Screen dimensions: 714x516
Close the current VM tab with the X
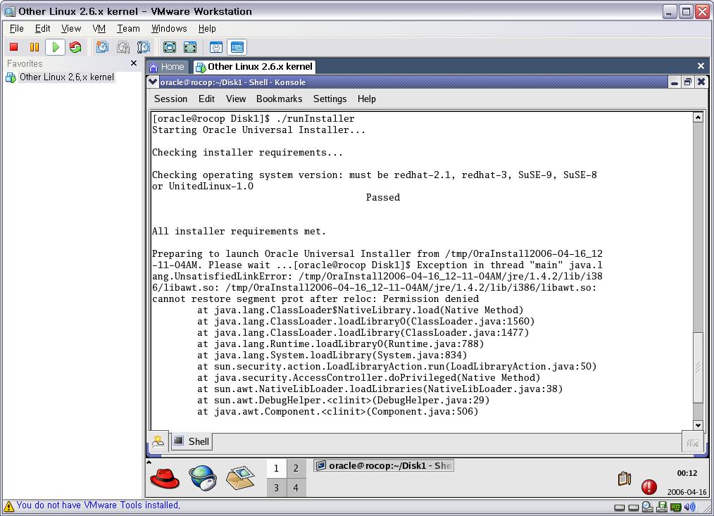[701, 66]
